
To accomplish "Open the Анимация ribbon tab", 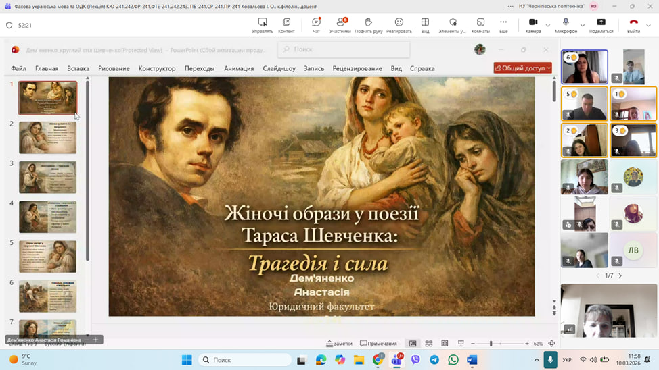I will coord(238,68).
